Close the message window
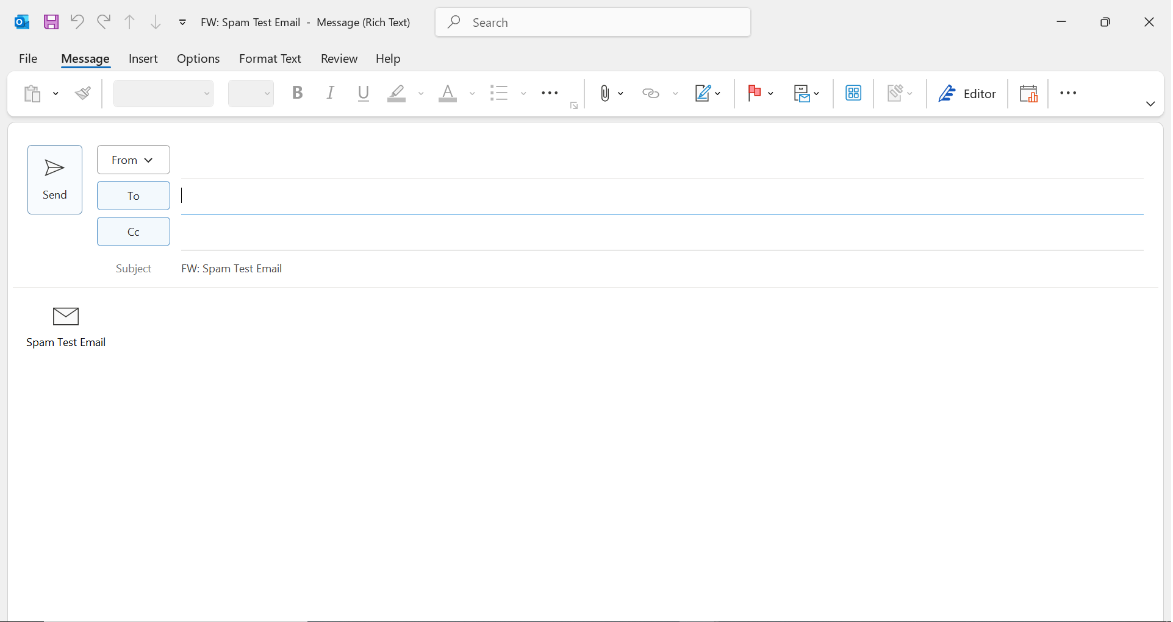The width and height of the screenshot is (1173, 622). click(1149, 22)
